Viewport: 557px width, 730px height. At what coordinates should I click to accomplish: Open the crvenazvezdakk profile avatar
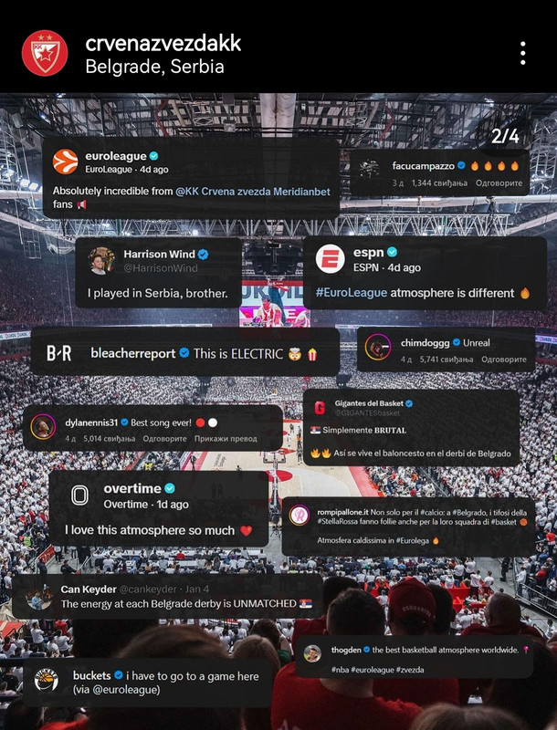click(x=45, y=53)
